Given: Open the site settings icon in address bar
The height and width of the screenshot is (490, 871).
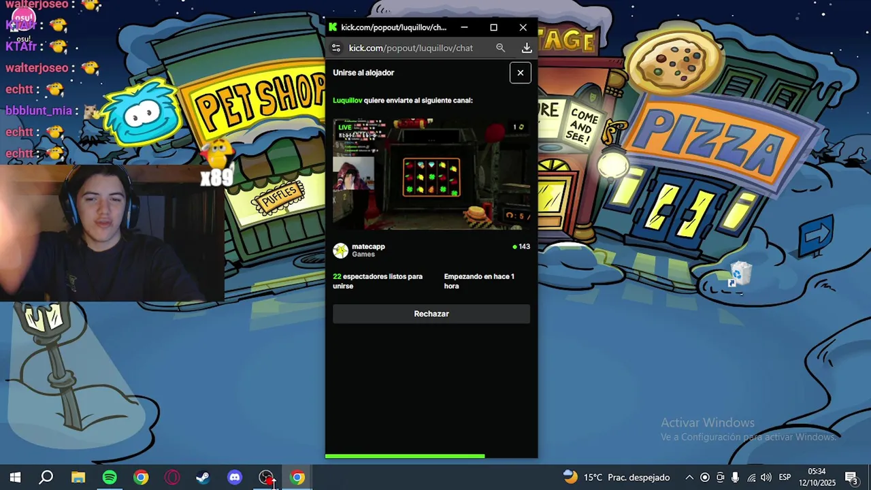Looking at the screenshot, I should [335, 48].
